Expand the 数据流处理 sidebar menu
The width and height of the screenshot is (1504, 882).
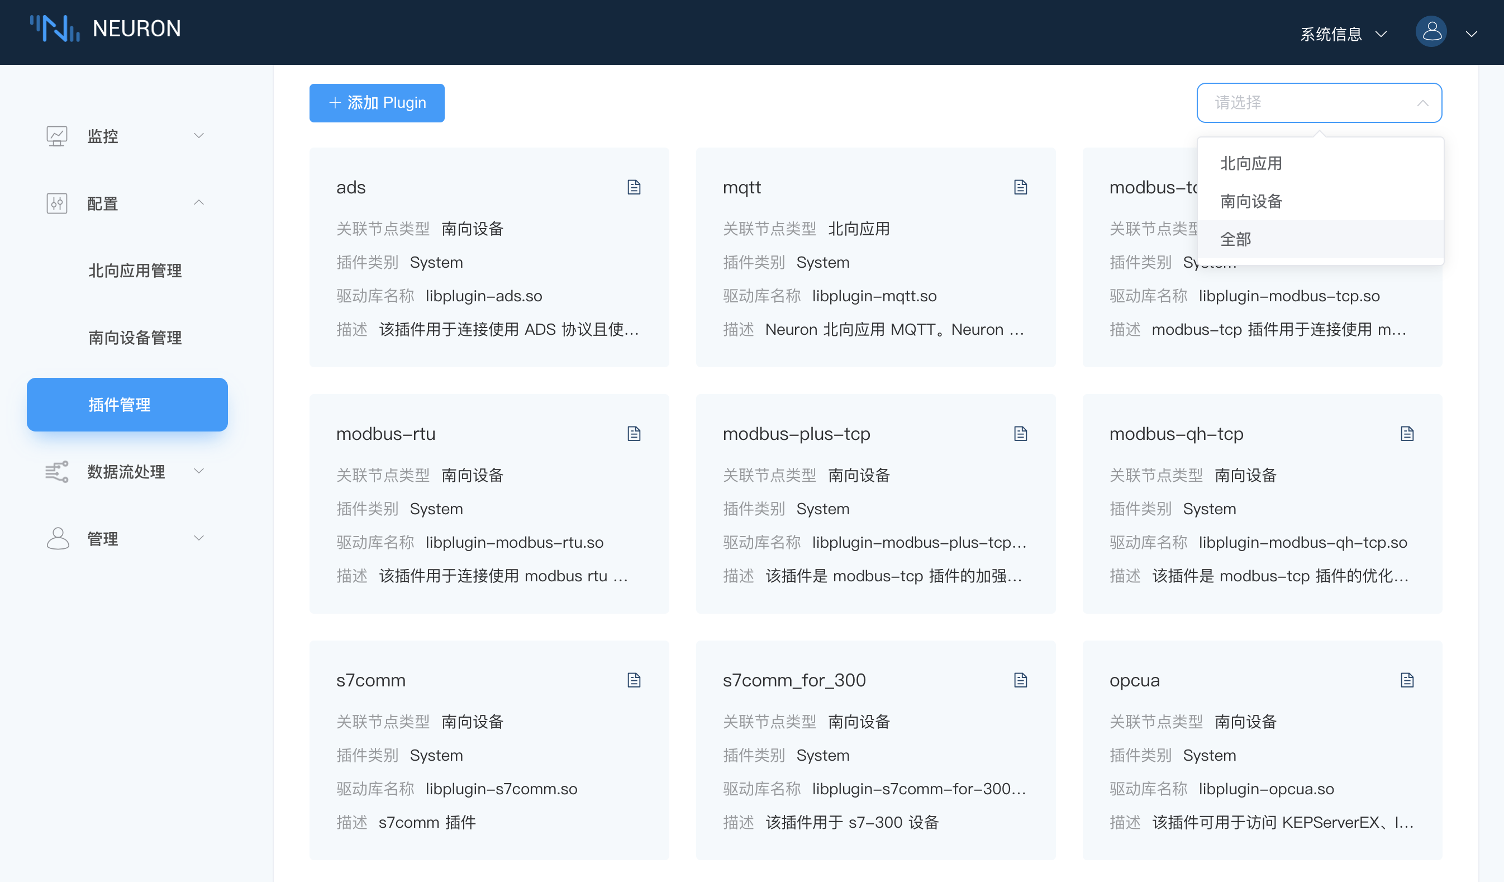point(199,471)
